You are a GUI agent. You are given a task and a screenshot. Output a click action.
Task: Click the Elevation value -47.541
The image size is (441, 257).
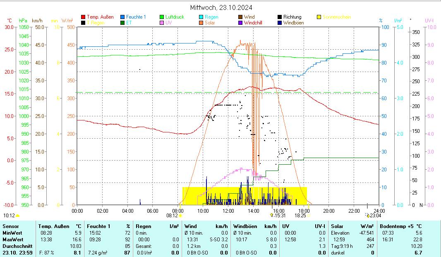click(367, 233)
